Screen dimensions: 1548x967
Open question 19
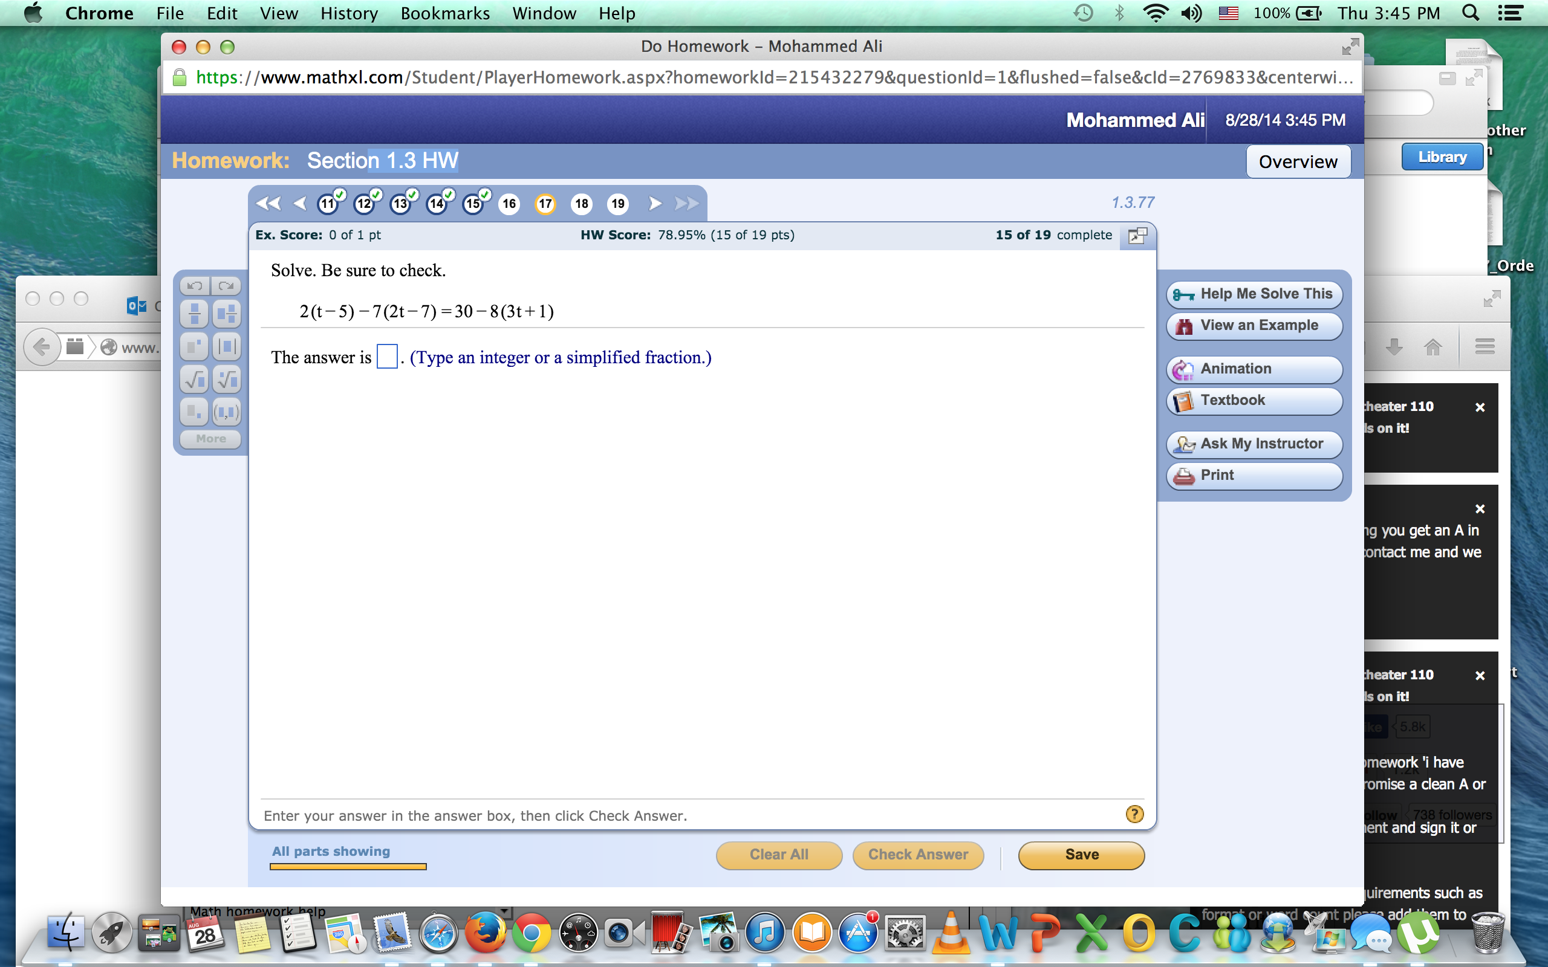618,204
